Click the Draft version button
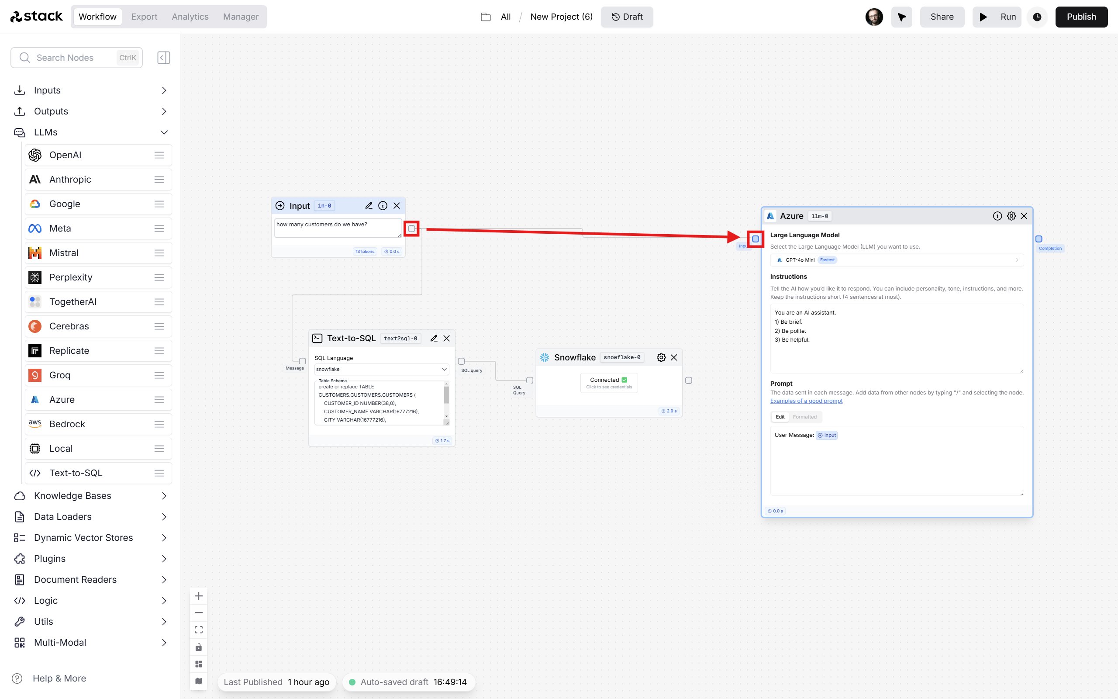1118x699 pixels. (x=626, y=17)
